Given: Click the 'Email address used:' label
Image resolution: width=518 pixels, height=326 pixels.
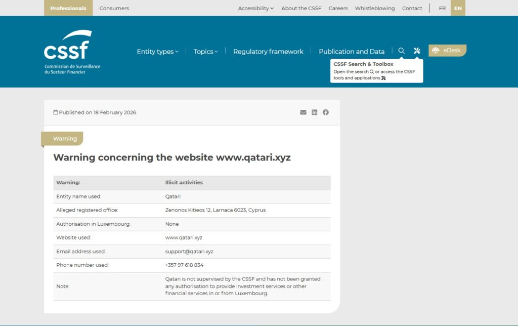Looking at the screenshot, I should [x=80, y=251].
